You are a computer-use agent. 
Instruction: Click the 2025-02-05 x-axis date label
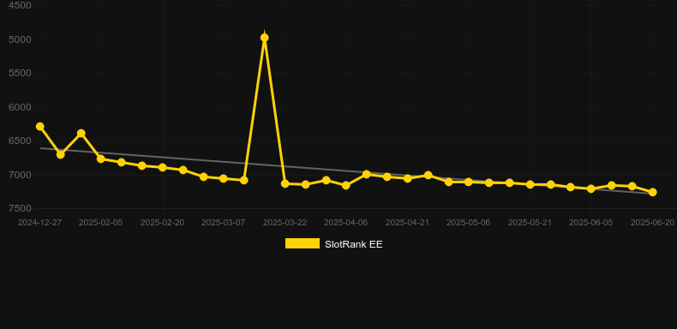click(100, 223)
